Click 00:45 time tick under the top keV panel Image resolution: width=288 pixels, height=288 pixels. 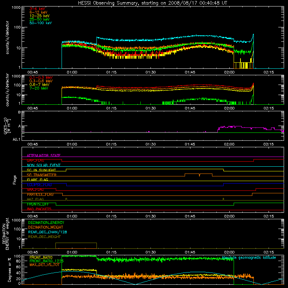tap(33, 72)
